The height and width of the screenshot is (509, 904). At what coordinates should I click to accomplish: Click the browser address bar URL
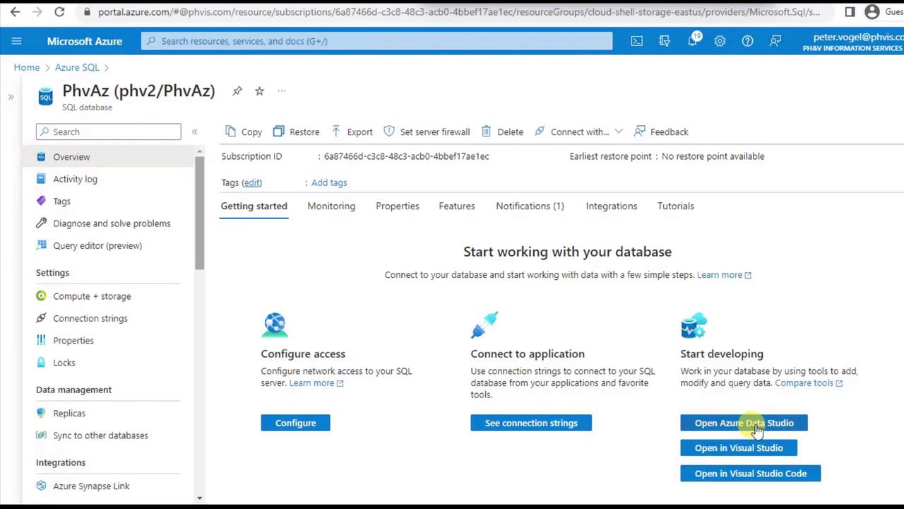coord(459,12)
